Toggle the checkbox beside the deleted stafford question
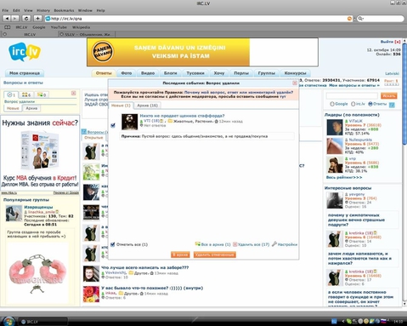The width and height of the screenshot is (407, 326). [113, 125]
